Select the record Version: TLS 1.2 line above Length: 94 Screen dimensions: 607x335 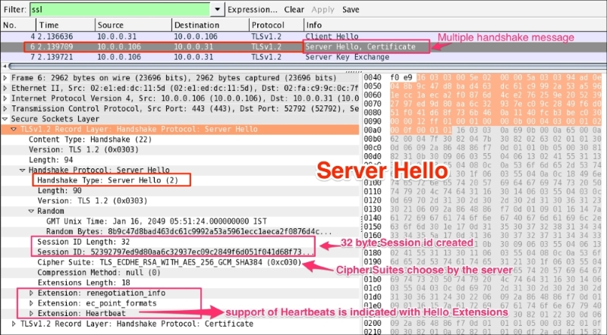coord(83,149)
